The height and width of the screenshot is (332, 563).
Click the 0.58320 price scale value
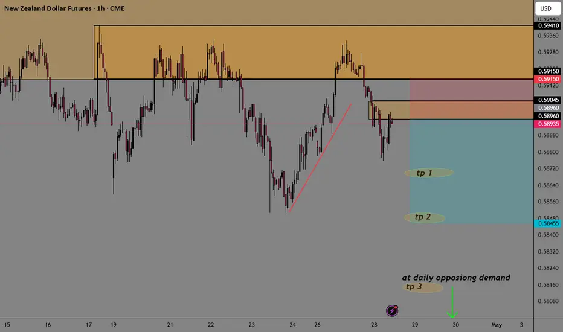click(x=549, y=252)
